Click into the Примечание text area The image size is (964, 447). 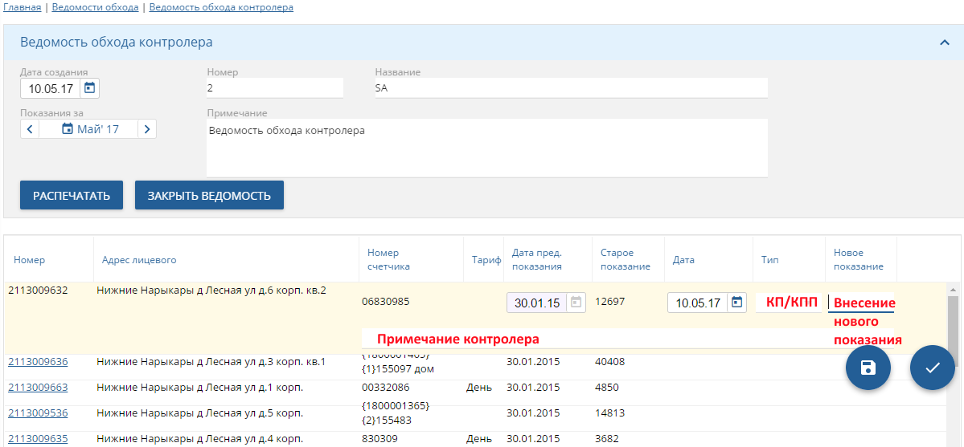click(487, 148)
